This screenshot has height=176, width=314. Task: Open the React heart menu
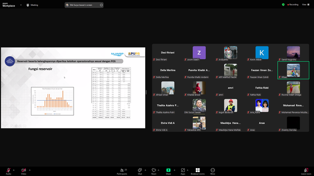coord(154,171)
